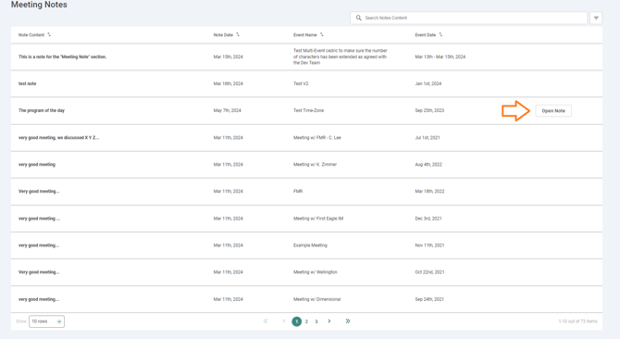Sort by Event Date column arrows

click(x=440, y=34)
